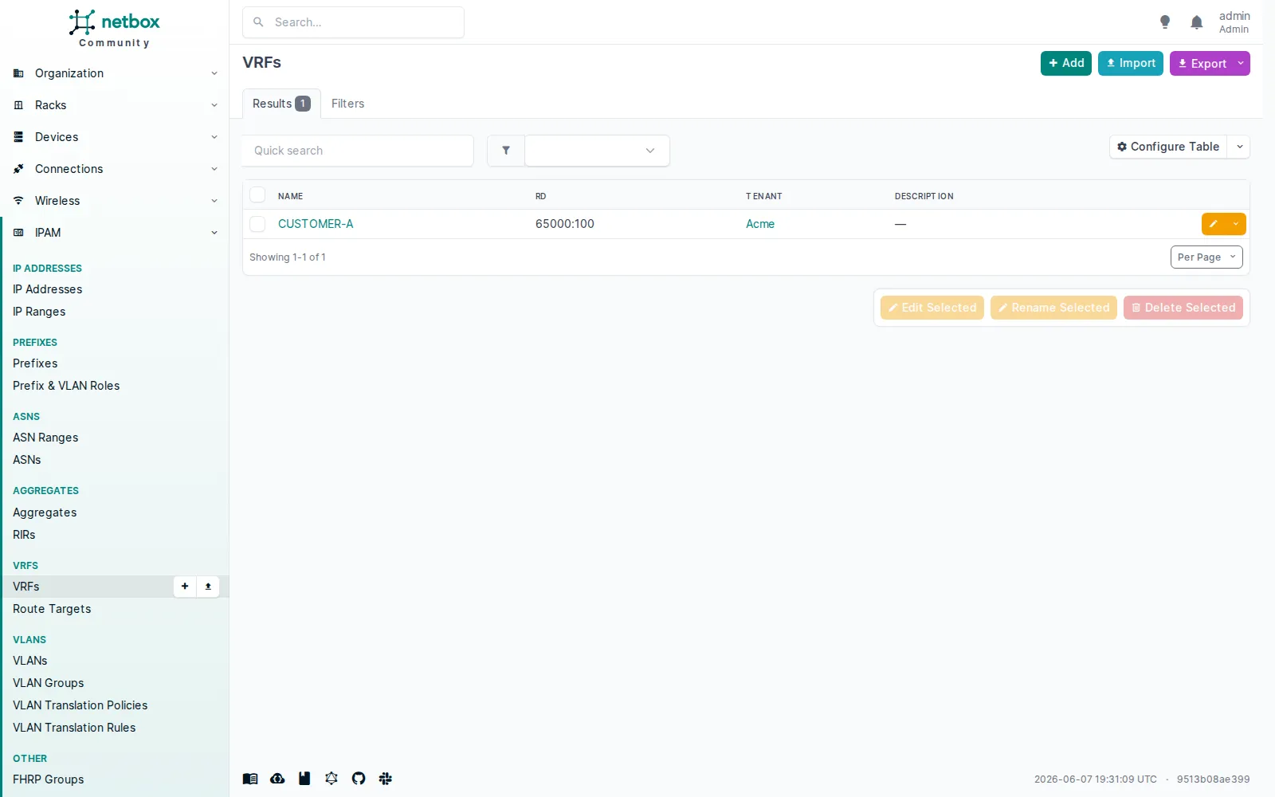
Task: Open IP Ranges in sidebar
Action: click(x=39, y=312)
